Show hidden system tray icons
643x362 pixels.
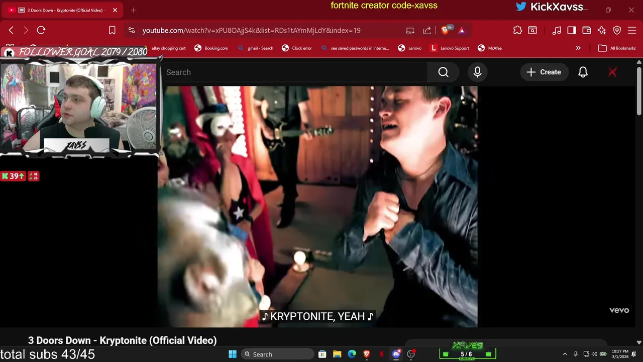click(565, 354)
